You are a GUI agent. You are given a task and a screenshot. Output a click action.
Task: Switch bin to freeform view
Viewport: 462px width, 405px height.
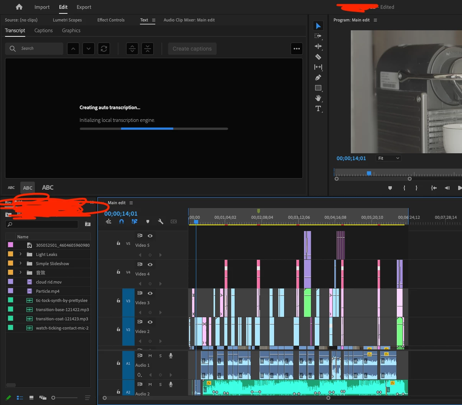click(x=43, y=398)
